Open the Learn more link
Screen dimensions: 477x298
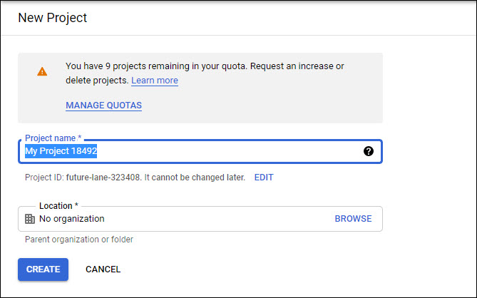[x=155, y=81]
